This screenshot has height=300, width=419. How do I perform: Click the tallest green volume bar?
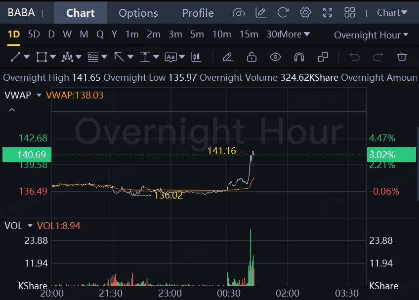[x=251, y=257]
